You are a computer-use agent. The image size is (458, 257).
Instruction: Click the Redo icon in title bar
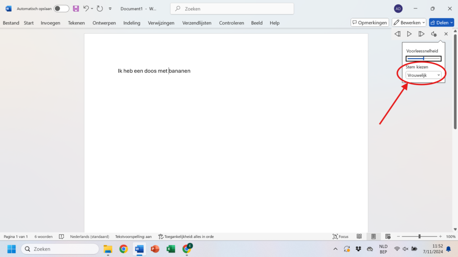click(x=99, y=8)
